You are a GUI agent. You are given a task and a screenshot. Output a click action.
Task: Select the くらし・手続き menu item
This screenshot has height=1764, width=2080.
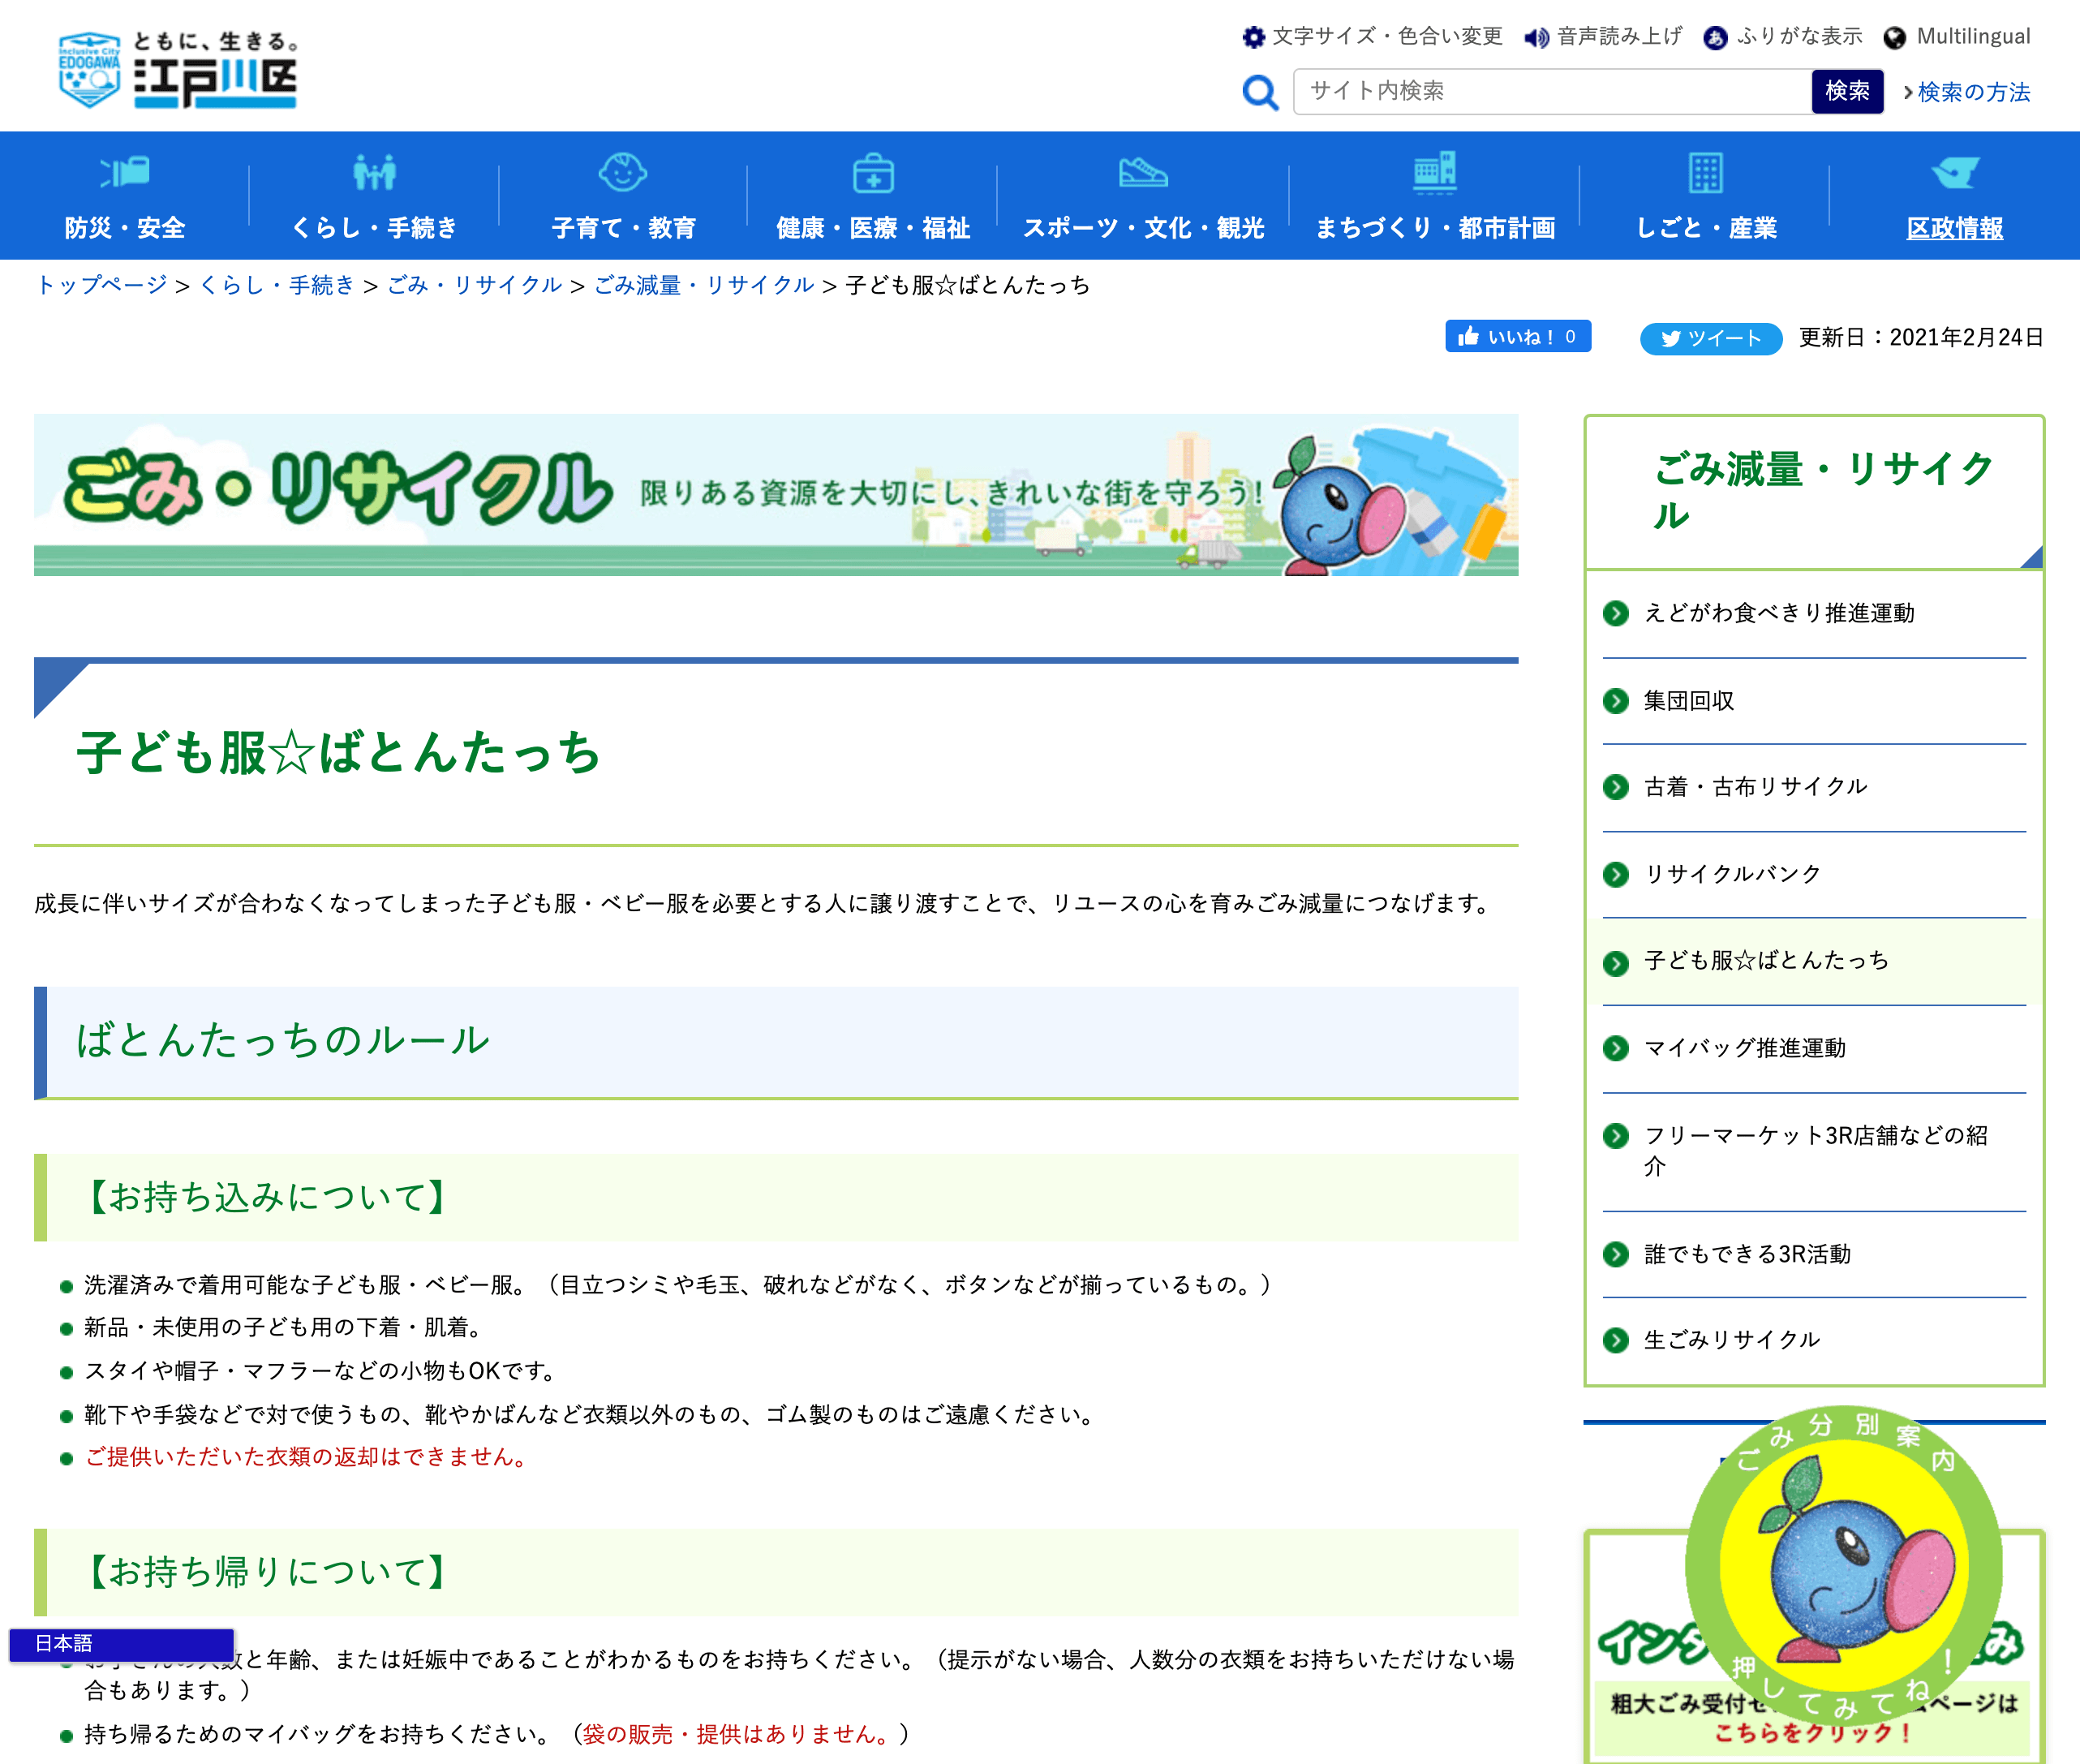(x=374, y=228)
